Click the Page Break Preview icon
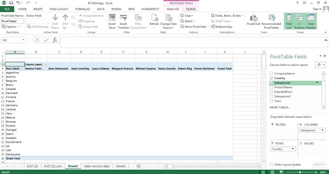Viewport: 329px width, 174px height. (281, 172)
